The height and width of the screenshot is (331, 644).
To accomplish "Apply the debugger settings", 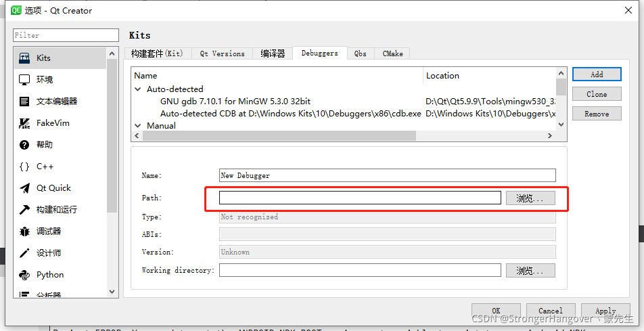I will pos(605,311).
